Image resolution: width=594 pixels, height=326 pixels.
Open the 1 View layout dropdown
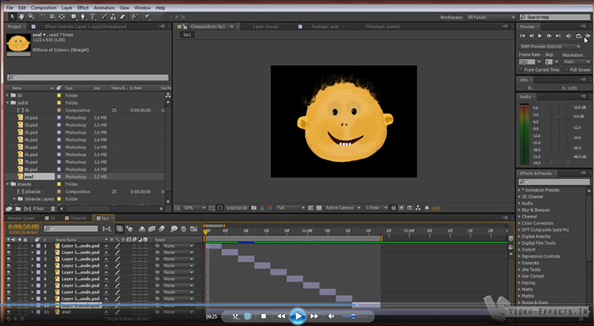(x=376, y=208)
